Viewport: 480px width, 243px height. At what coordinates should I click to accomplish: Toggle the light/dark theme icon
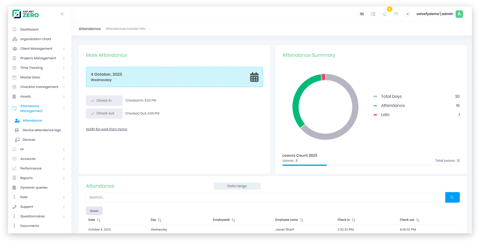(x=407, y=14)
